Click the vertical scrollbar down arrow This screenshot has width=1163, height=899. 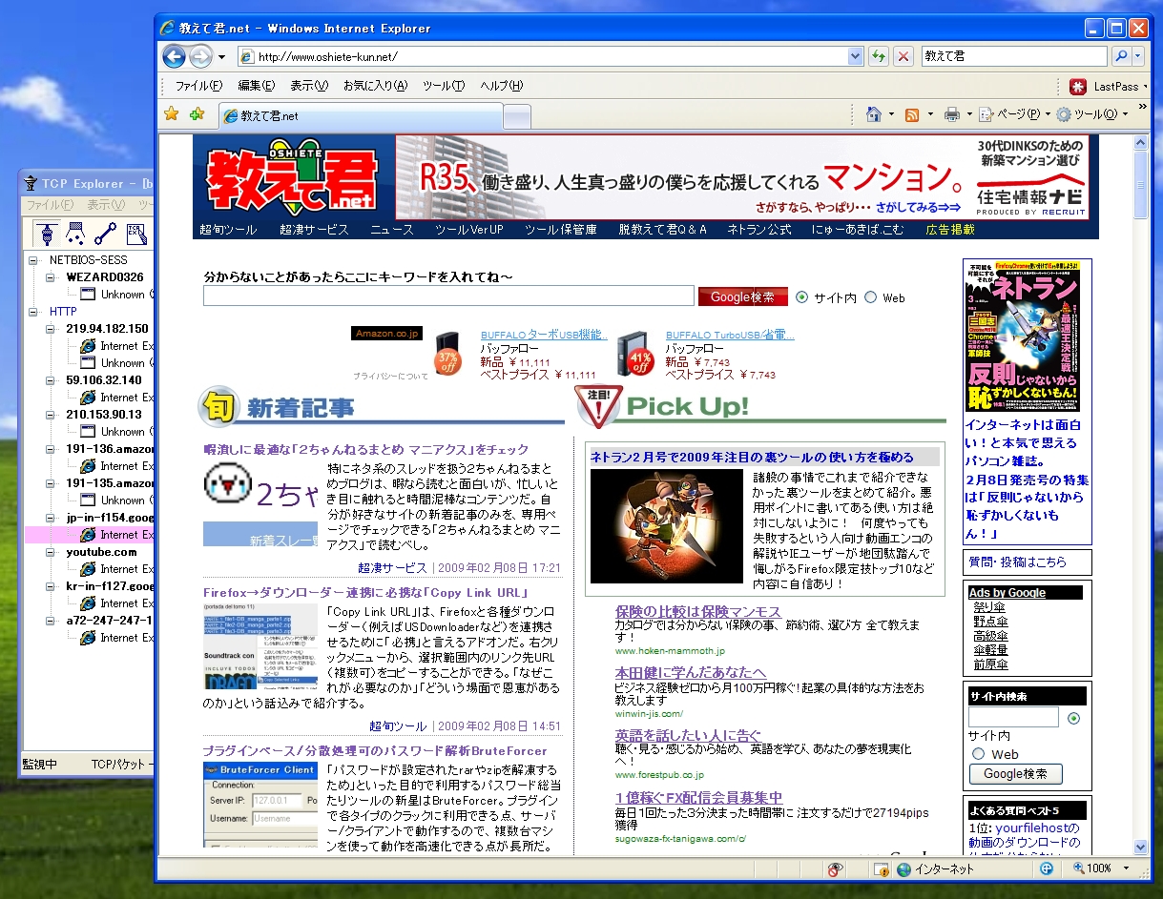click(x=1140, y=847)
